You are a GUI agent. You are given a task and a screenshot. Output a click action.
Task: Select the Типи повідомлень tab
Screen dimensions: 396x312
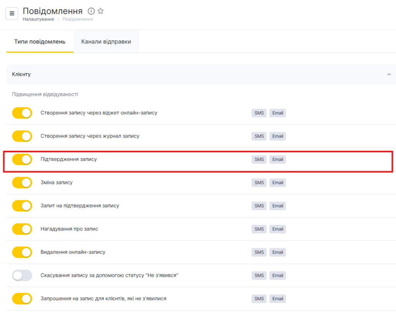40,42
